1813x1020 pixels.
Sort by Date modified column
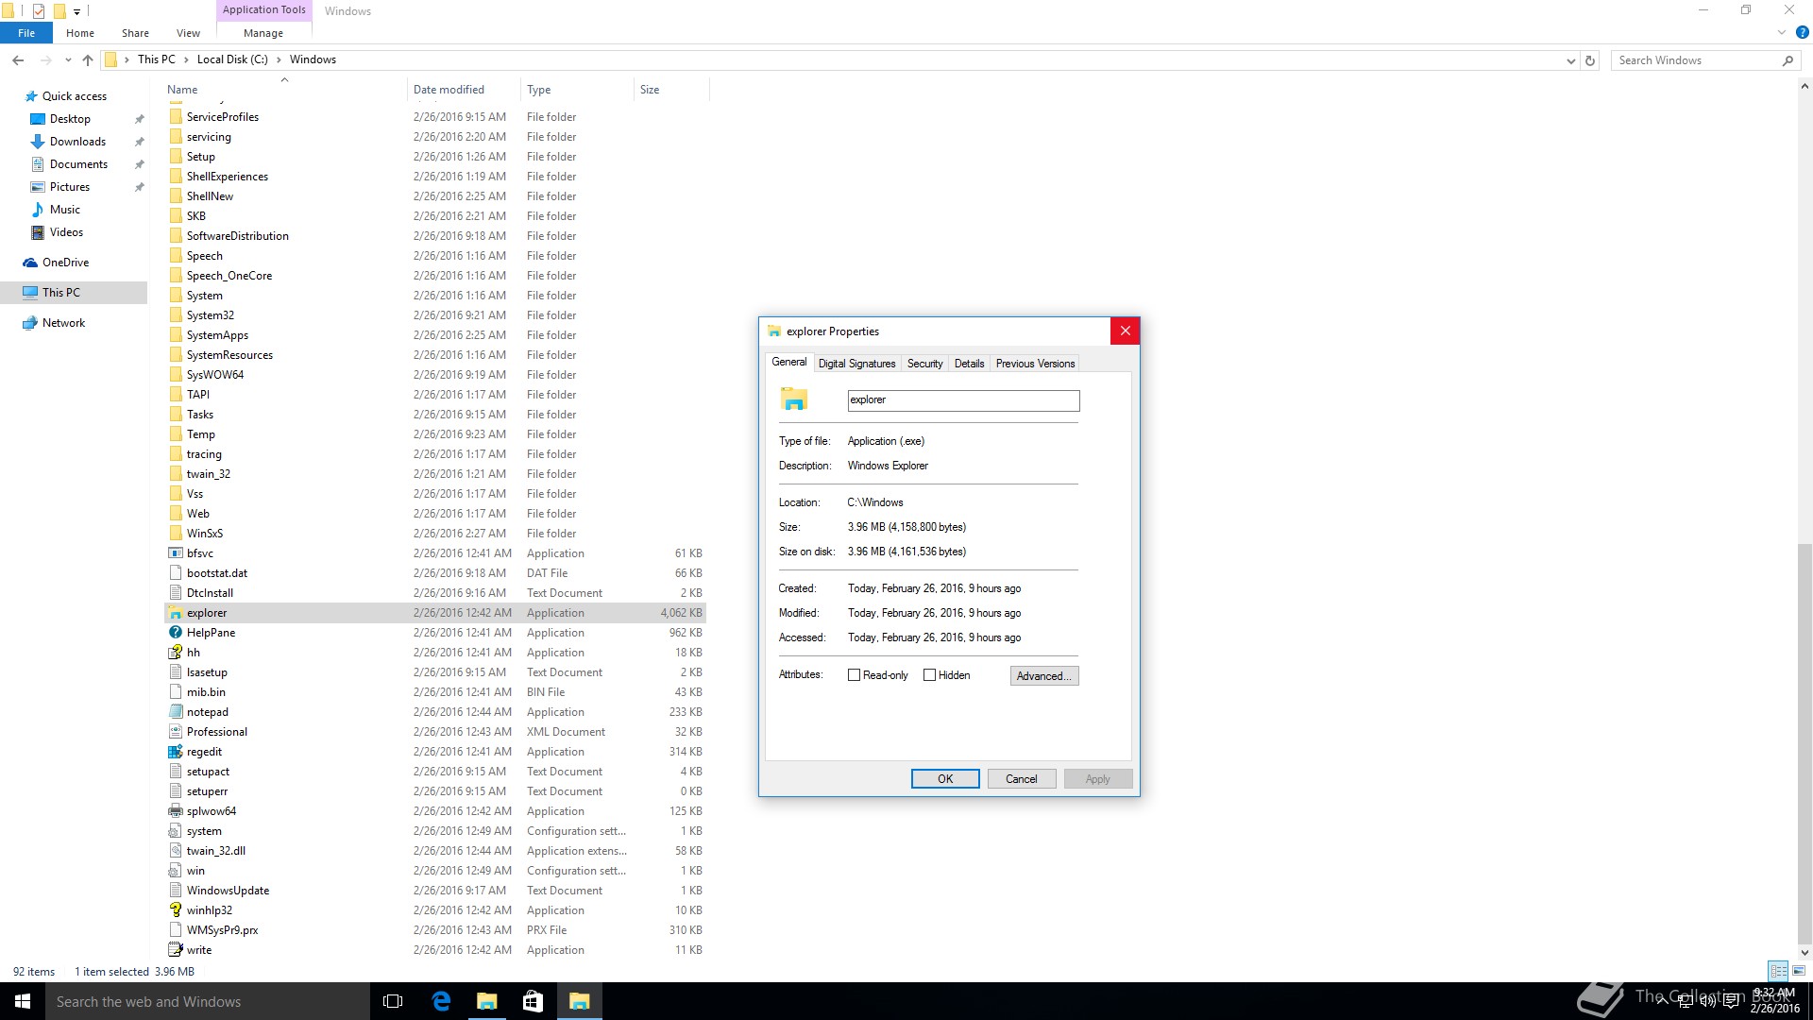[x=463, y=90]
